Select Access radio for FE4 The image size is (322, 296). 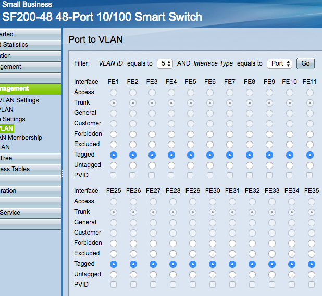(x=171, y=93)
